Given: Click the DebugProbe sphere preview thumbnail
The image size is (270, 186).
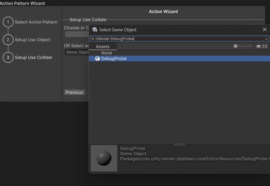Looking at the screenshot, I should click(x=104, y=158).
